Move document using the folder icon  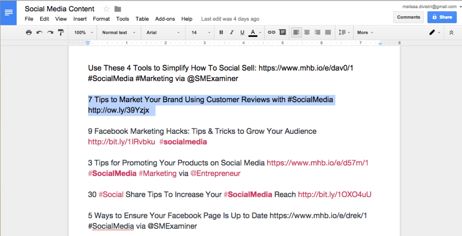(118, 9)
